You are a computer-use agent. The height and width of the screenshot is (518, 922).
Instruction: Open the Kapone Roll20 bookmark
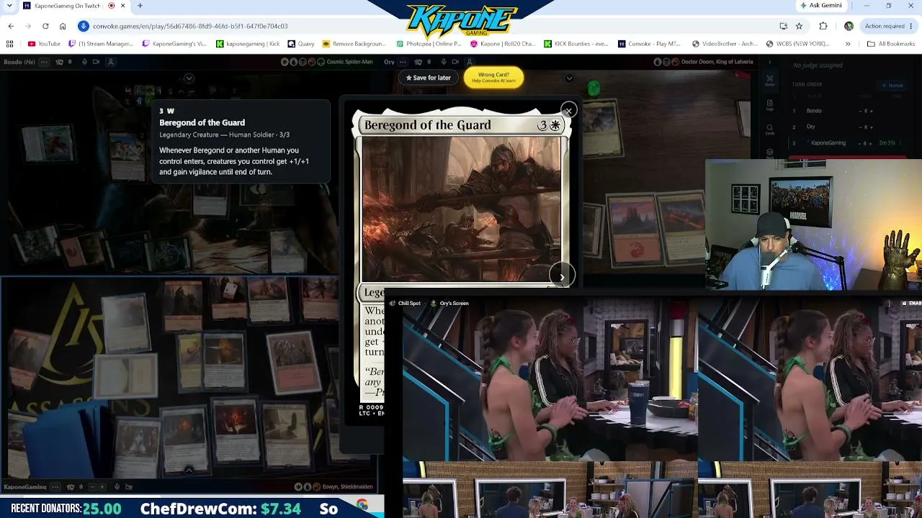point(503,44)
